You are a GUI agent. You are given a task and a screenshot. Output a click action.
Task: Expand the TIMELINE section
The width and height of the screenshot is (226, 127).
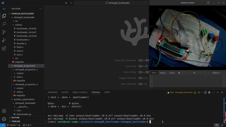pyautogui.click(x=26, y=121)
